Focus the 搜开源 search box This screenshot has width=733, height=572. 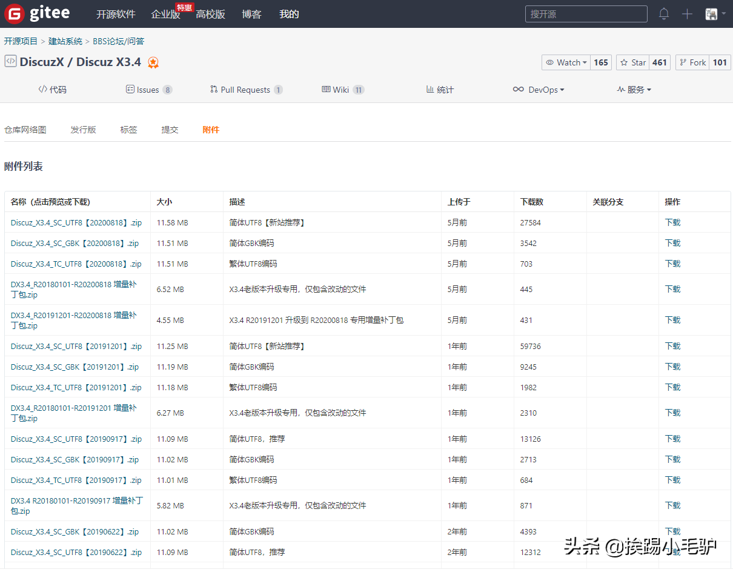[586, 14]
